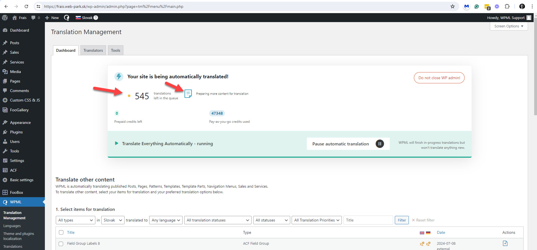
Task: Tick the Field Group Labels 8 checkbox
Action: pyautogui.click(x=61, y=244)
